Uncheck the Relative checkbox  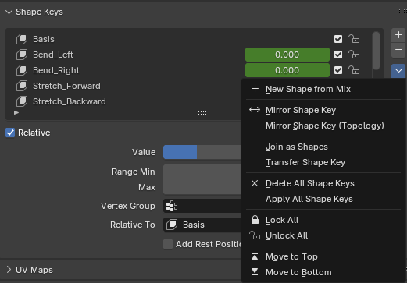[10, 133]
